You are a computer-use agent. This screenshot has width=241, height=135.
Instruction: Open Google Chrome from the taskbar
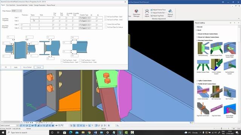[x=89, y=132]
